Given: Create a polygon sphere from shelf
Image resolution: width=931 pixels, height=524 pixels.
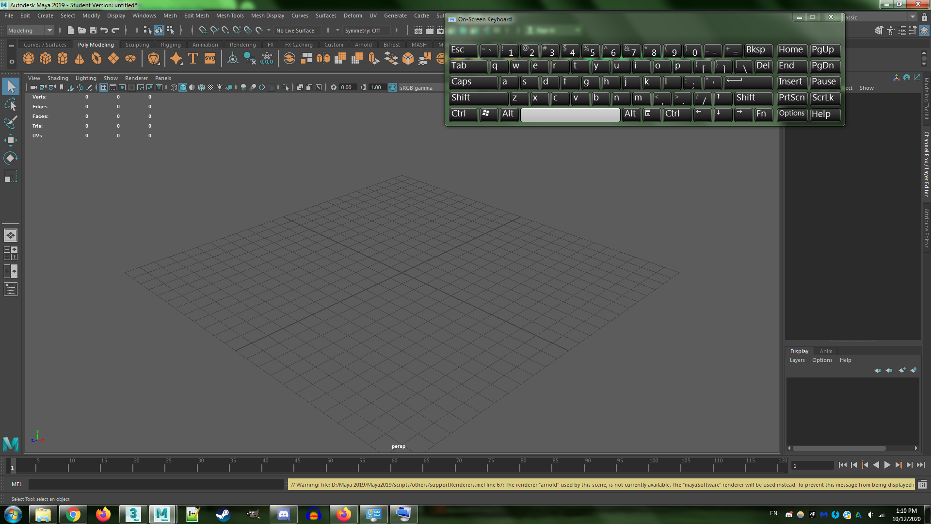Looking at the screenshot, I should point(29,59).
